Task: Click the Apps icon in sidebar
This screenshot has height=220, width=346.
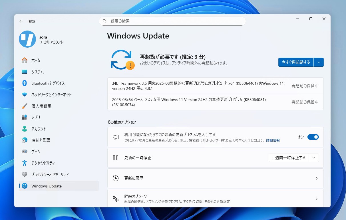Action: click(x=25, y=117)
